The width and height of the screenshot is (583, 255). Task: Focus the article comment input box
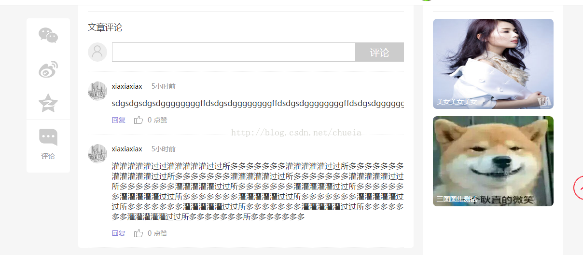point(234,52)
